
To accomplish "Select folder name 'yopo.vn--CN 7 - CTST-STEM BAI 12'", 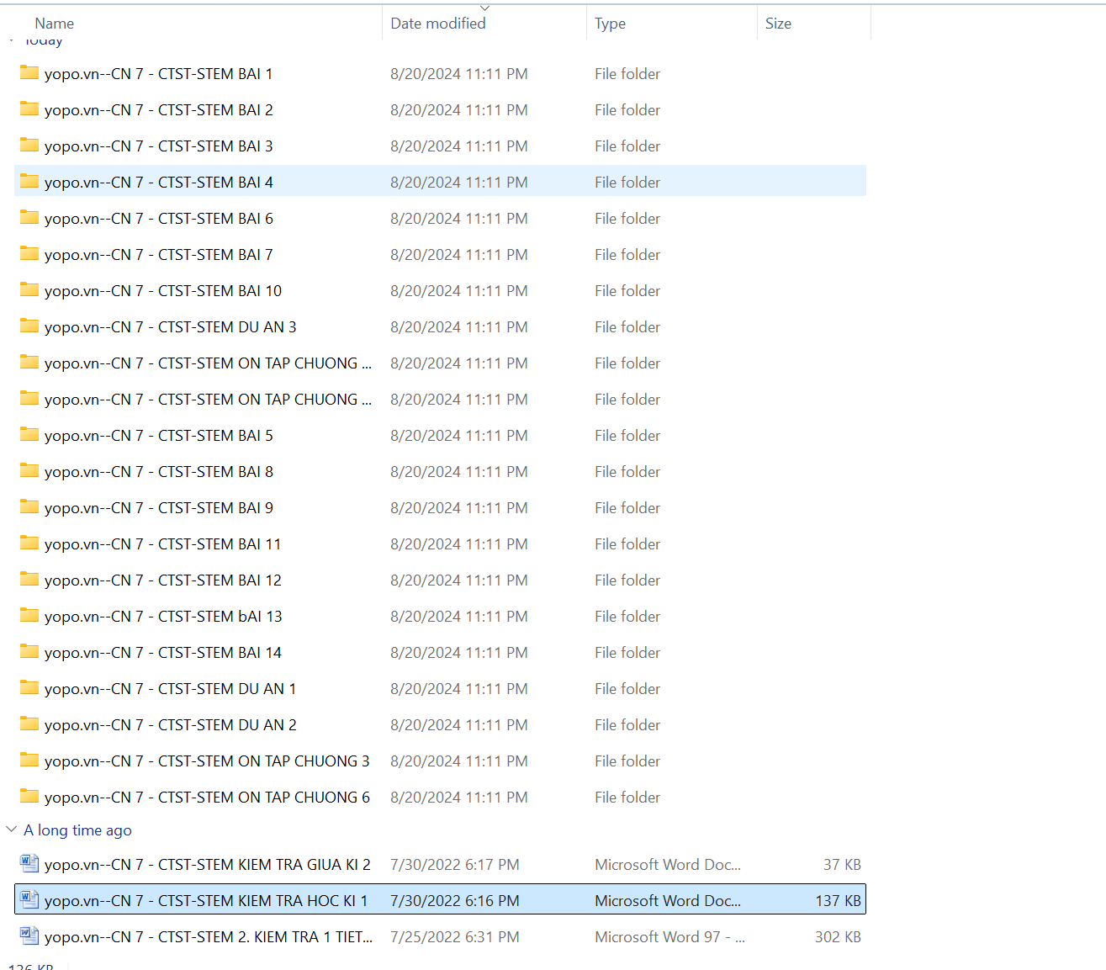I will point(163,580).
